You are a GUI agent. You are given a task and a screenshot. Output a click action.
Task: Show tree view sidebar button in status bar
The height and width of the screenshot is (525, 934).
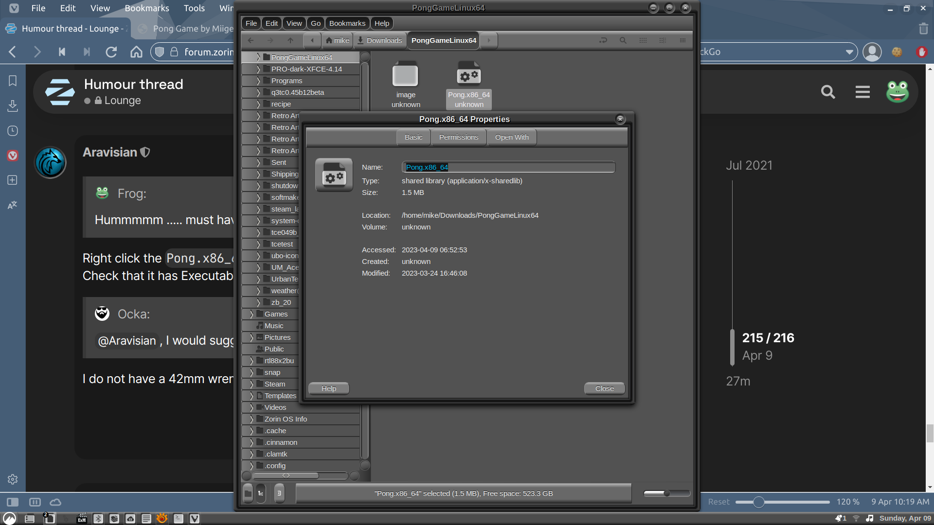[261, 493]
